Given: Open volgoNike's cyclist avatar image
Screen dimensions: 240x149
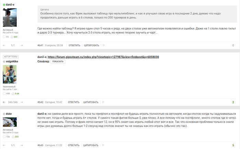Looking at the screenshot, I should click(x=10, y=74).
